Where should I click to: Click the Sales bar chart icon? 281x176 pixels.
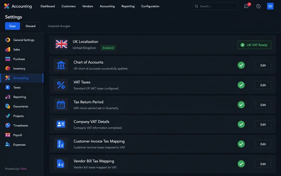[x=8, y=49]
